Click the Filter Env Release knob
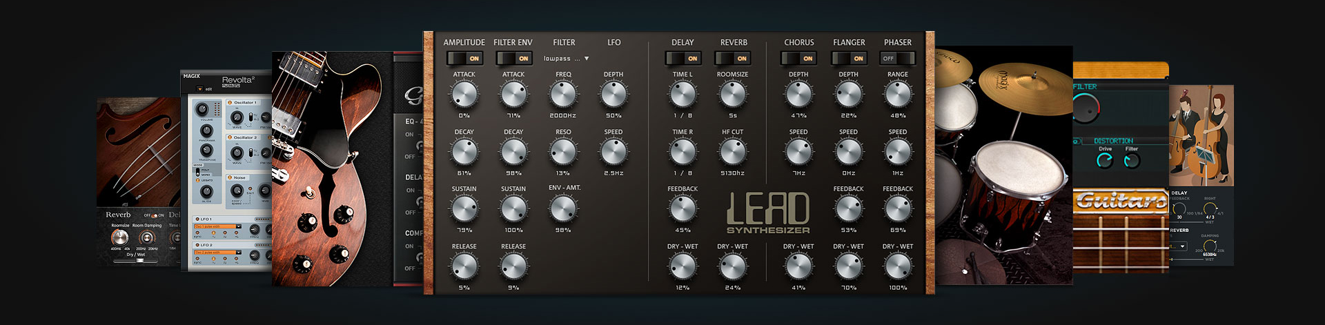Viewport: 1325px width, 325px height. click(513, 266)
